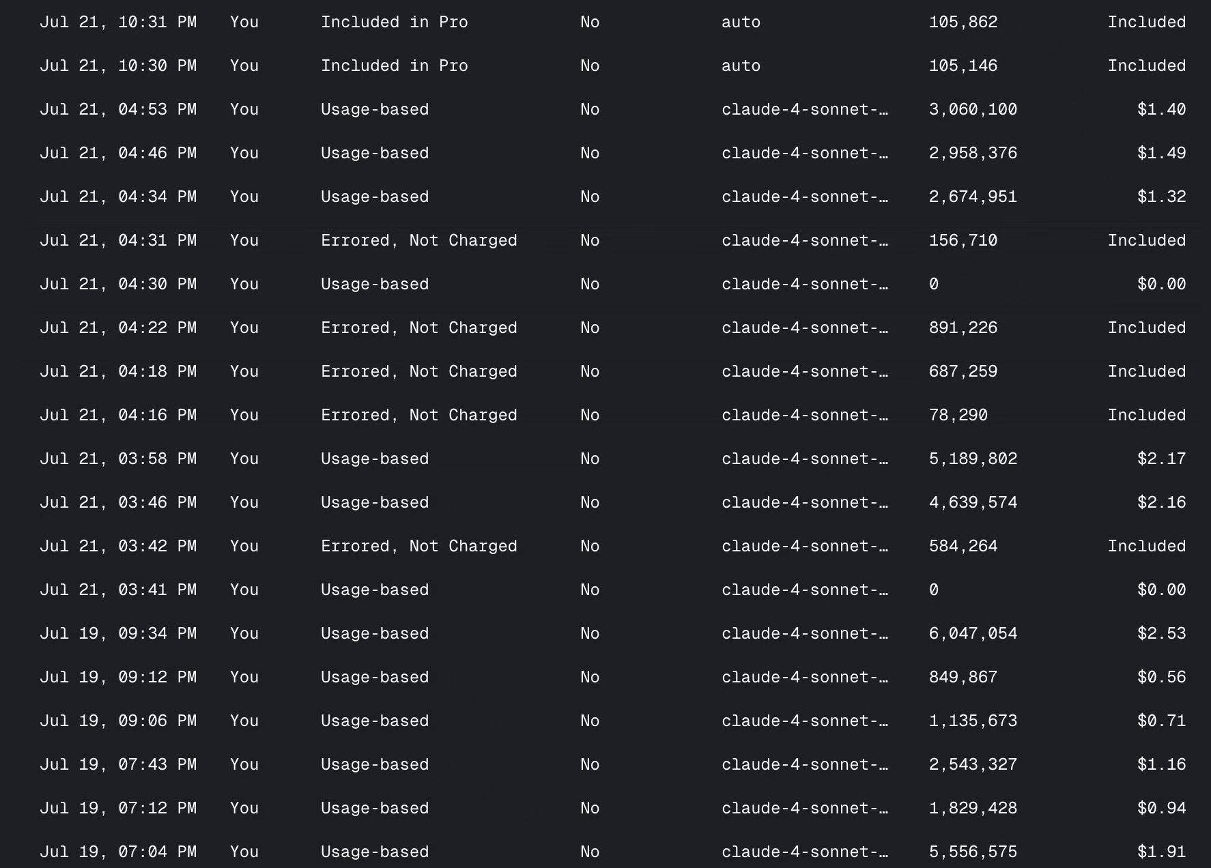
Task: Click the 849,867 token count
Action: pos(963,677)
